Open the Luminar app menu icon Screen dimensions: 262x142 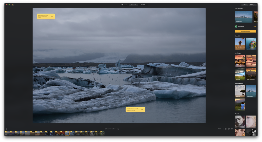(x=13, y=5)
